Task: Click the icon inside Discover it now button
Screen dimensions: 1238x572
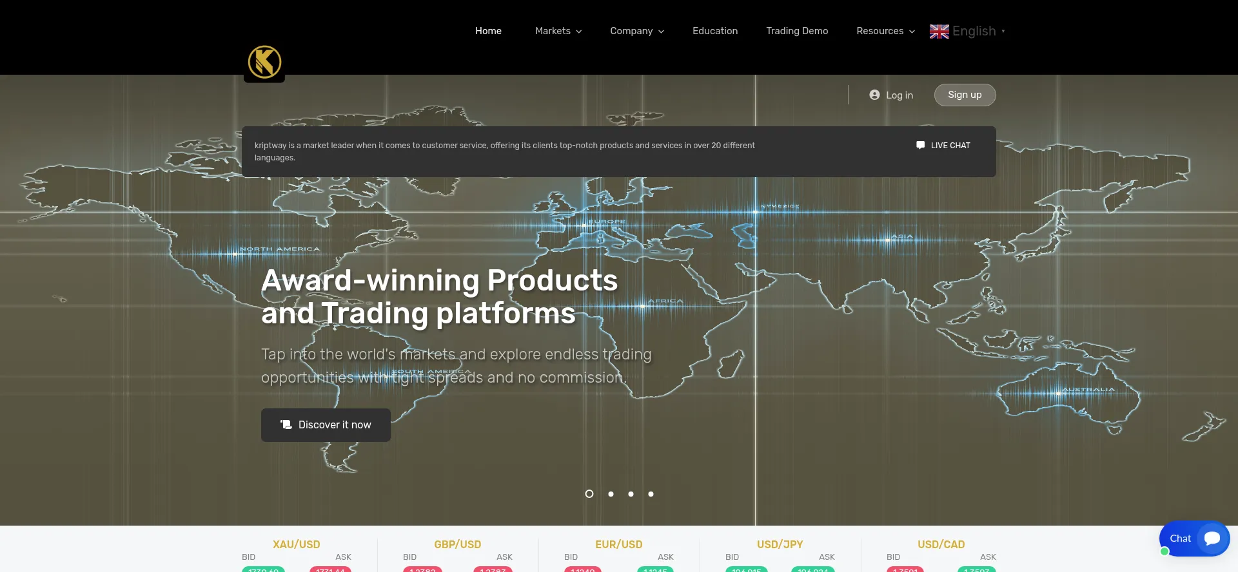Action: tap(286, 424)
